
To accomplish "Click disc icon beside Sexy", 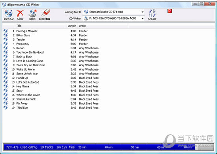I will [x=6, y=90].
